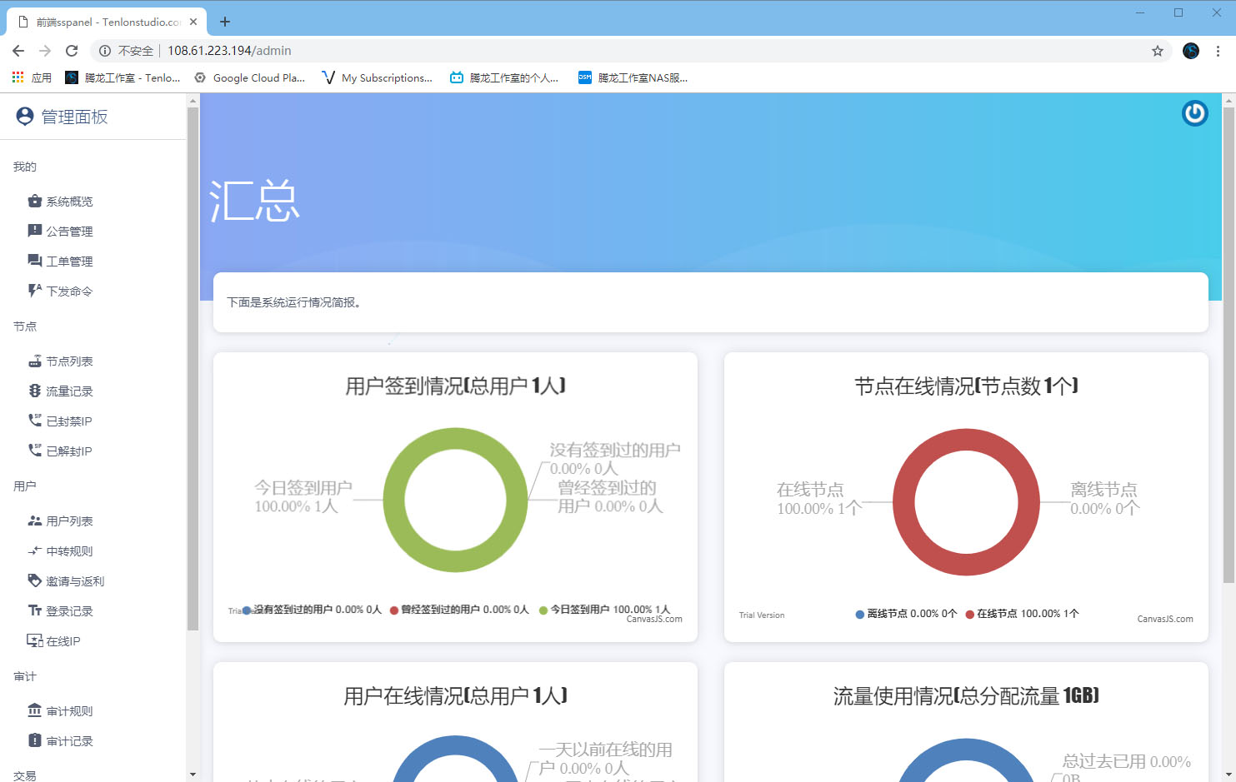The image size is (1236, 782).
Task: Open a new browser tab
Action: (x=225, y=22)
